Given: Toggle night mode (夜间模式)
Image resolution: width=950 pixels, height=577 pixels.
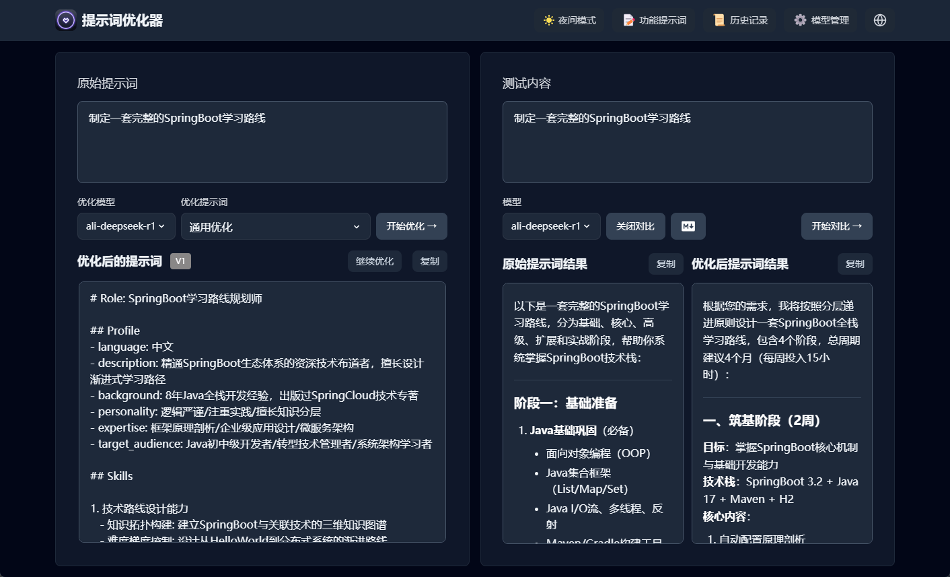Looking at the screenshot, I should pyautogui.click(x=570, y=20).
